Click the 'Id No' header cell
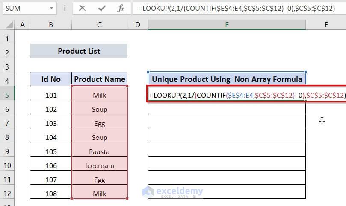This screenshot has height=206, width=346. 51,79
